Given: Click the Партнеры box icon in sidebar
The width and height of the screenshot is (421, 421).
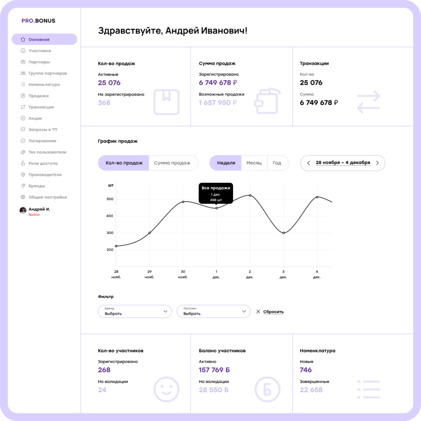Looking at the screenshot, I should pos(23,62).
